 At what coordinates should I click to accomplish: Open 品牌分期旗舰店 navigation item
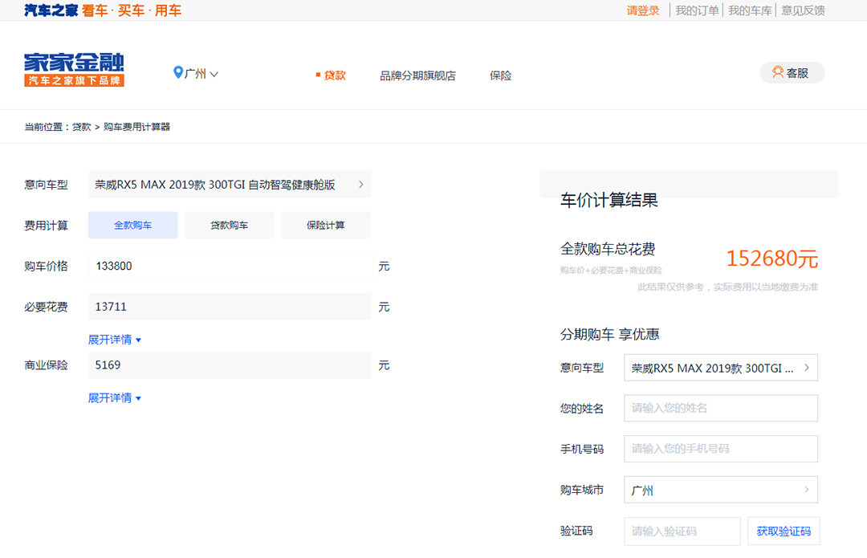(417, 75)
